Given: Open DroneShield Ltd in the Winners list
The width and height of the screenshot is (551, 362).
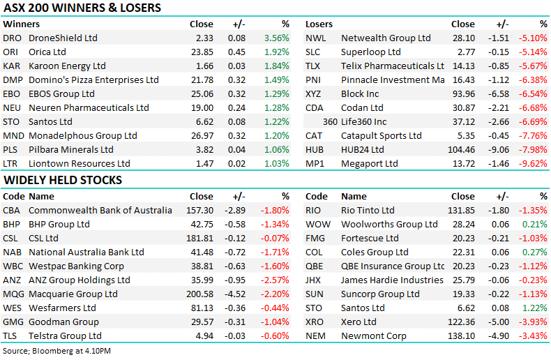Looking at the screenshot, I should (x=63, y=38).
